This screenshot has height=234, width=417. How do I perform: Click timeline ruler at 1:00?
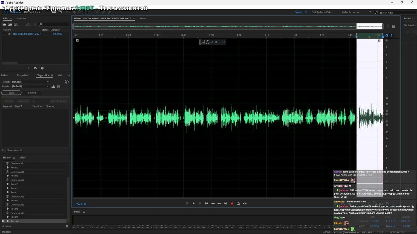(239, 35)
